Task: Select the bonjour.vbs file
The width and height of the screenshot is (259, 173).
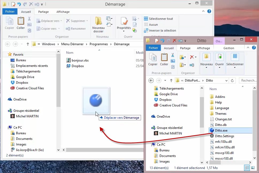Action: pyautogui.click(x=80, y=60)
